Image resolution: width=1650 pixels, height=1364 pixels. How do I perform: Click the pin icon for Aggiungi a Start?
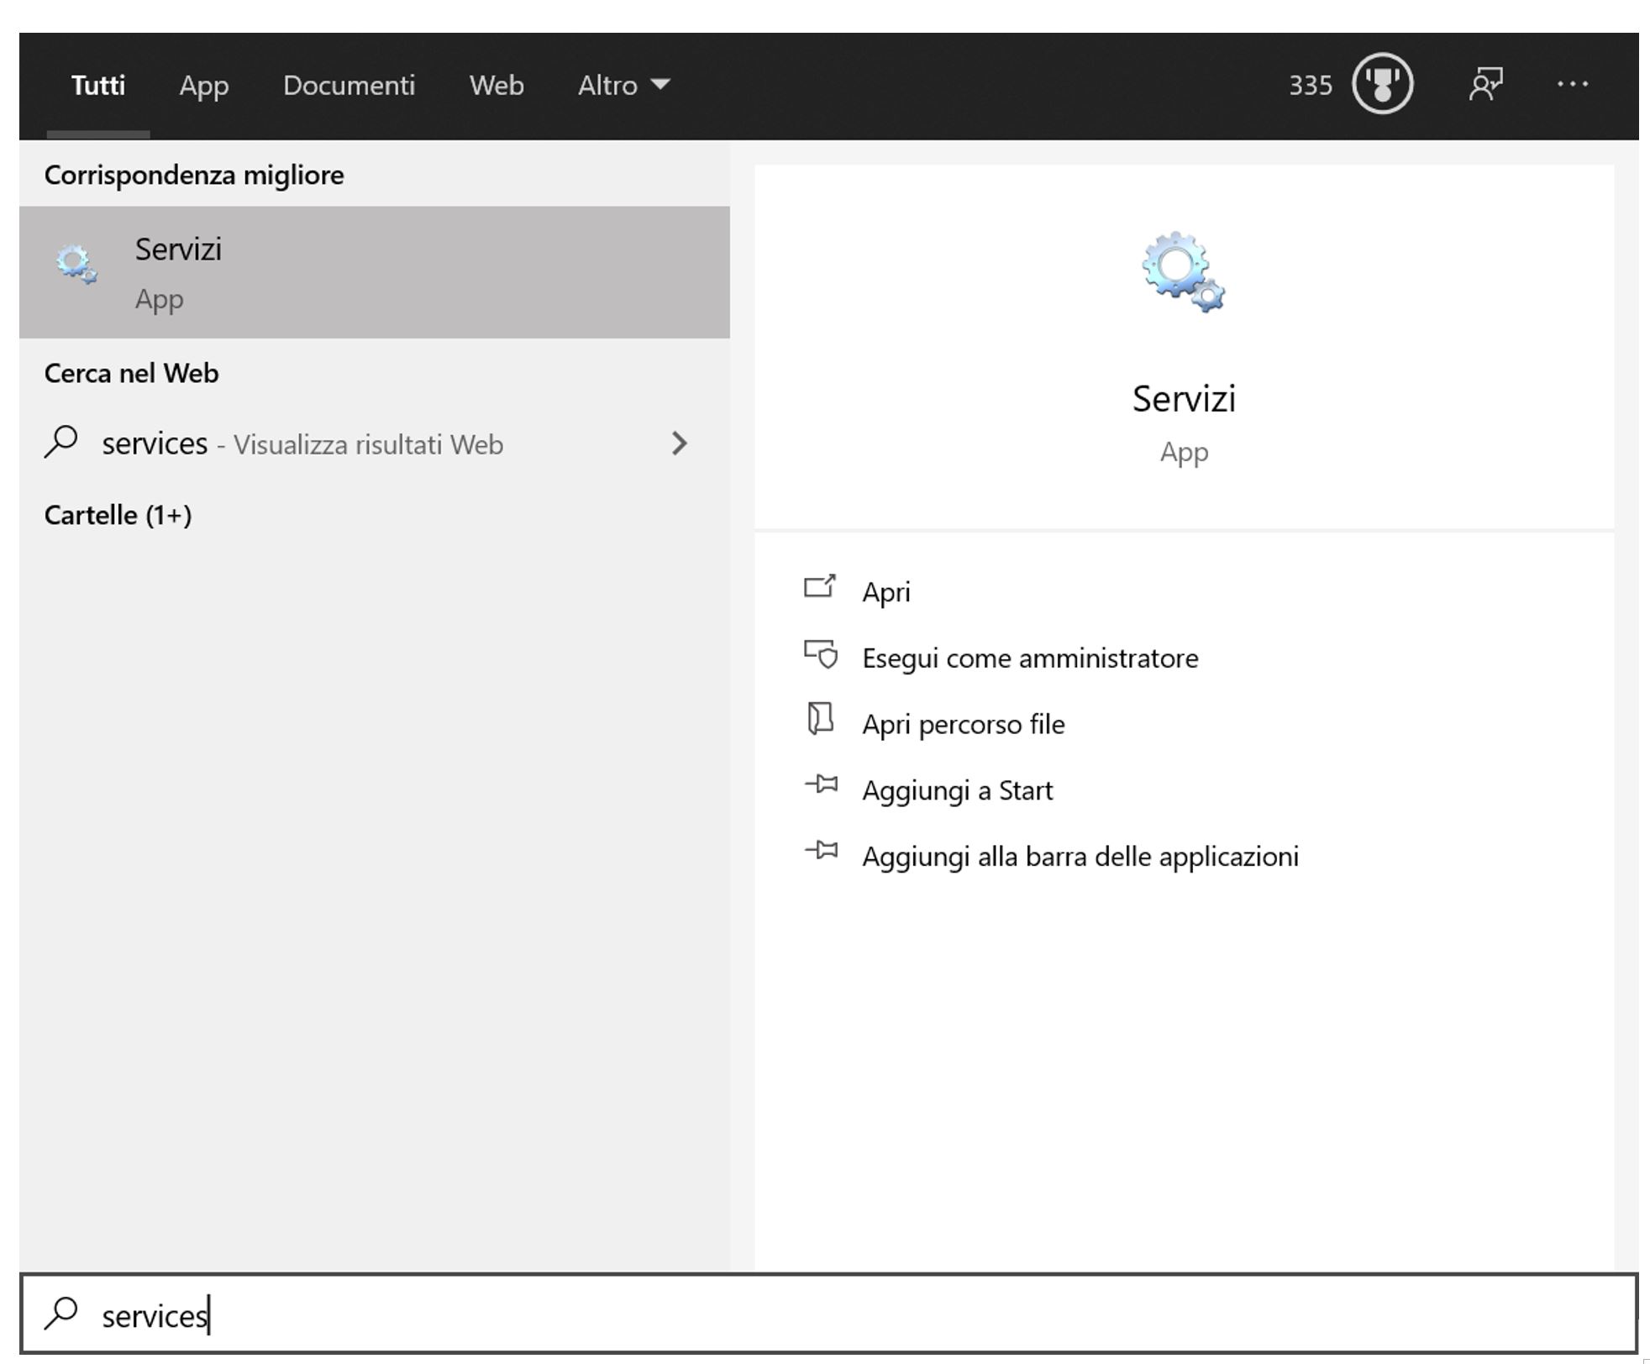pyautogui.click(x=821, y=786)
